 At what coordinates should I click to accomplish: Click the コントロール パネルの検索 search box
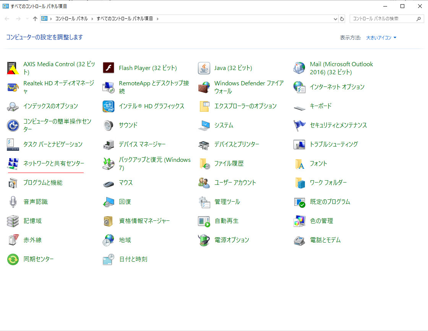coord(387,19)
